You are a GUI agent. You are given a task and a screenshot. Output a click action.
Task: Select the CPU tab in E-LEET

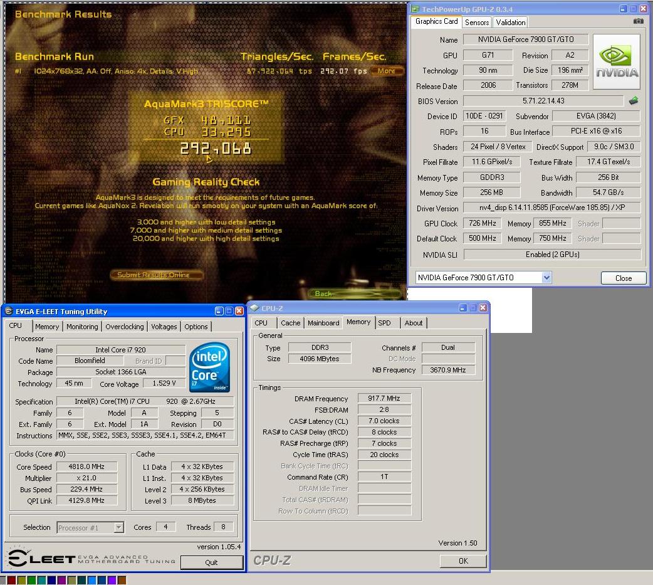(16, 325)
